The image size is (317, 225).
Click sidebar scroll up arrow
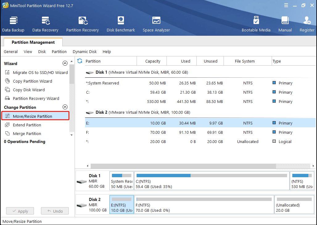click(x=72, y=61)
